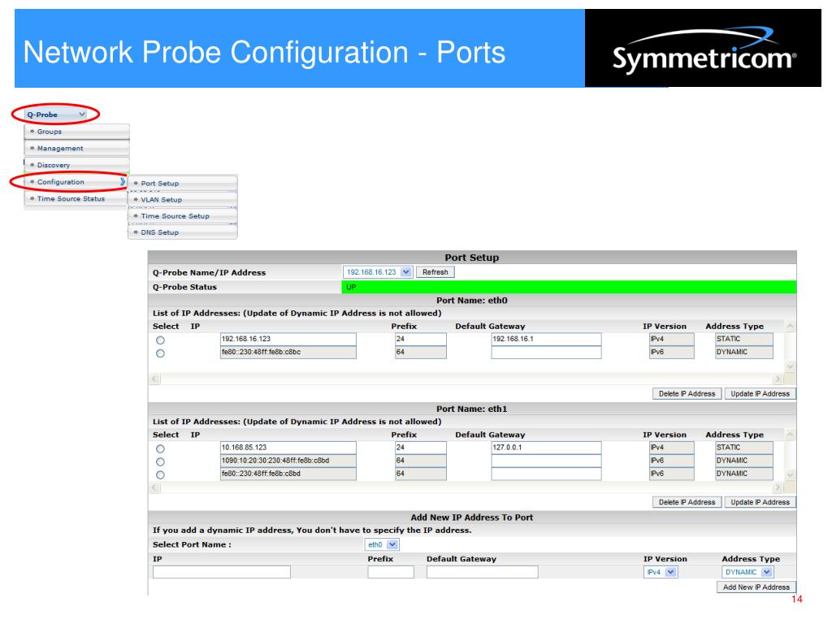Image resolution: width=832 pixels, height=624 pixels.
Task: Click the eth0 list scroll-down arrow
Action: pyautogui.click(x=790, y=366)
